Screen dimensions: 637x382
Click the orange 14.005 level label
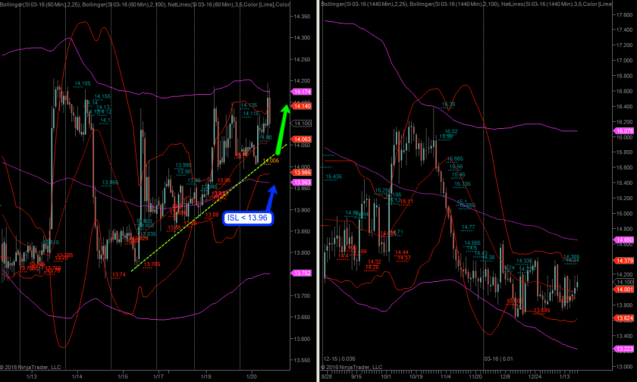[x=271, y=161]
